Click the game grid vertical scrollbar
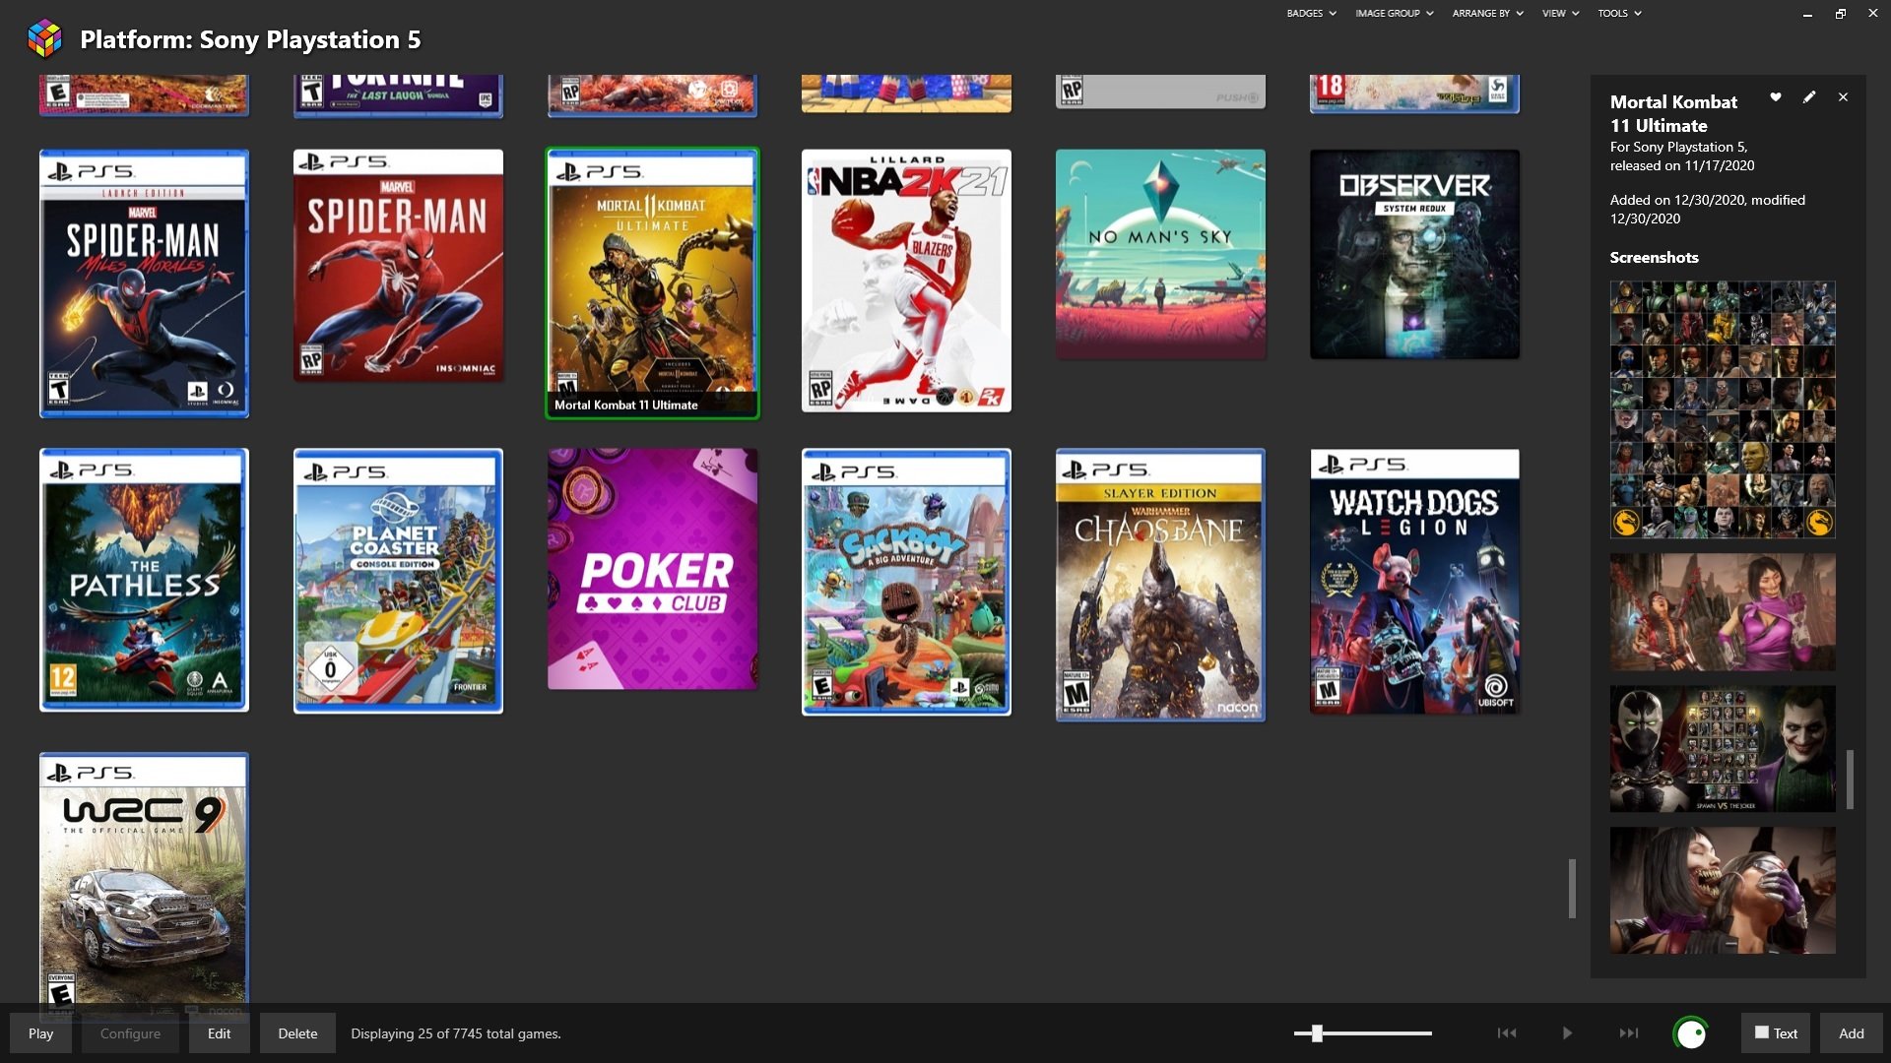The image size is (1891, 1063). pos(1573,889)
